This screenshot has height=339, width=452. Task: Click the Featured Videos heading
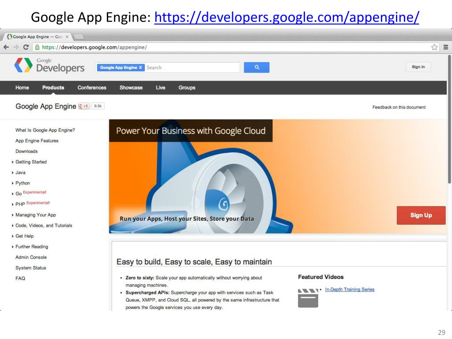(321, 277)
